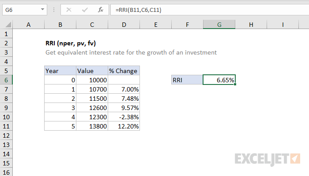Click Year cell with value 4
Viewport: 309px width, 176px height.
[x=60, y=117]
